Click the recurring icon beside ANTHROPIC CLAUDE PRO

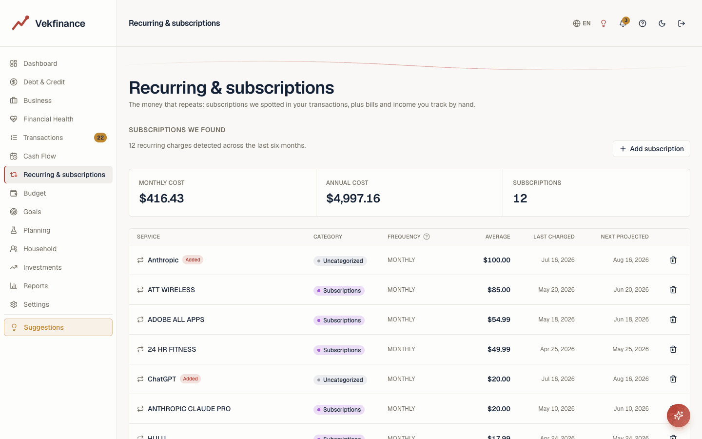140,409
